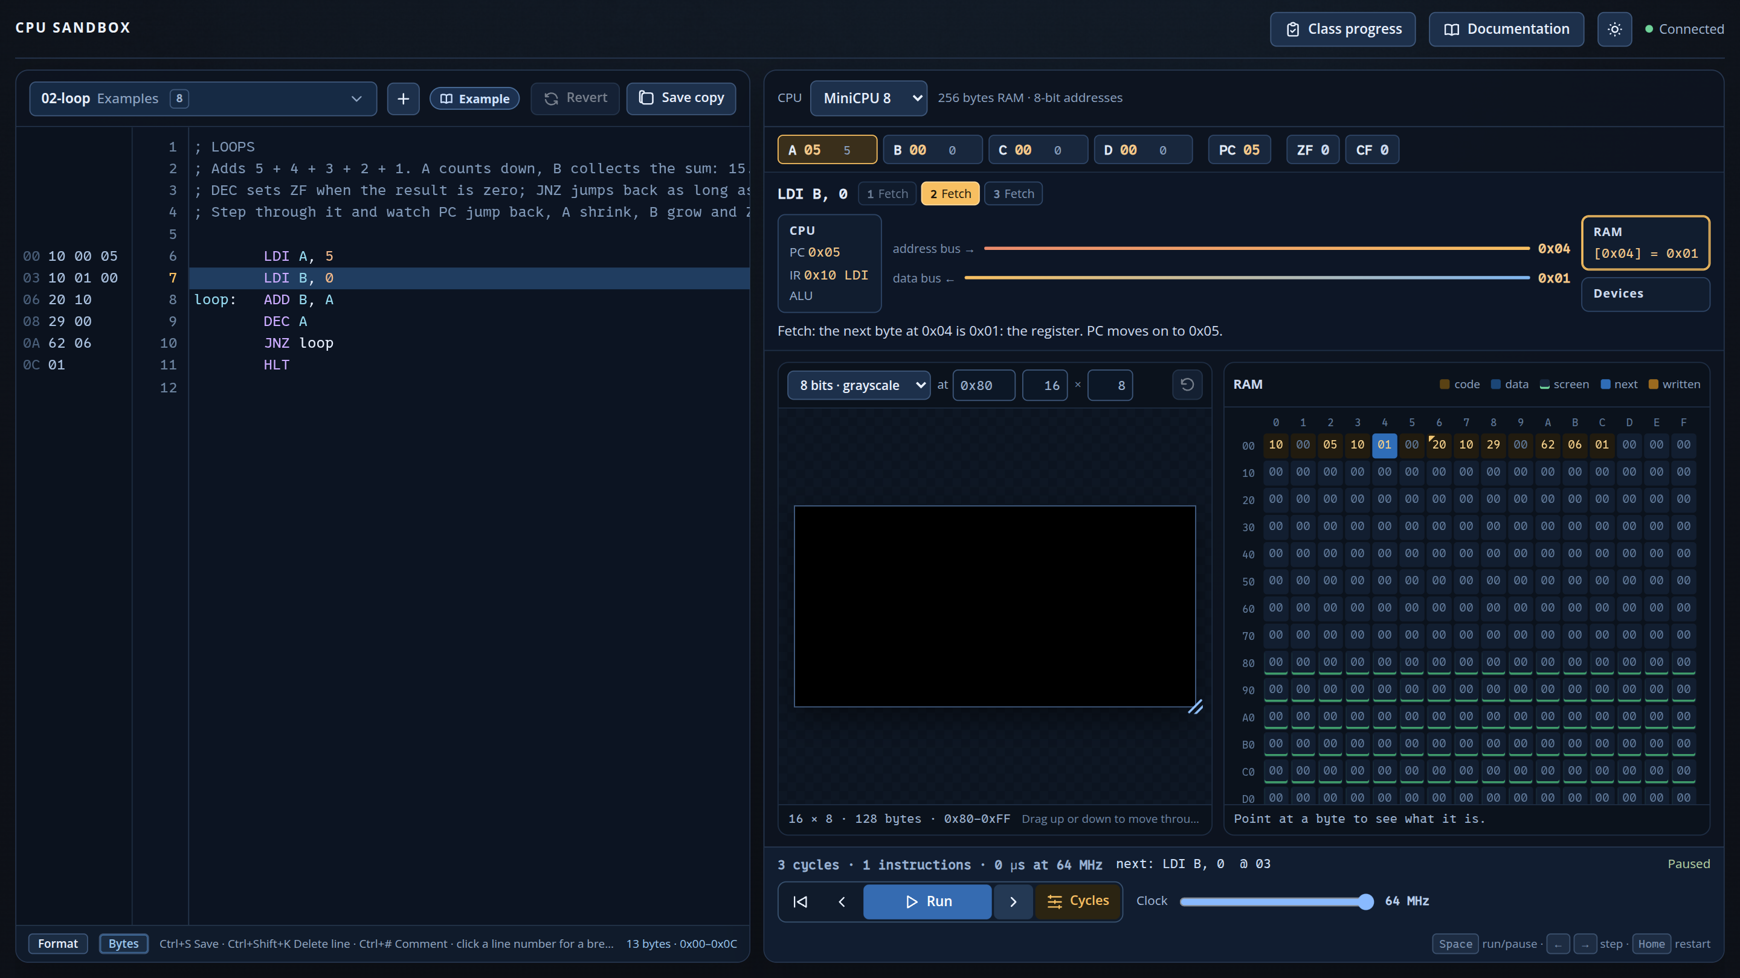The height and width of the screenshot is (978, 1740).
Task: Restart execution with skip-to-start button
Action: point(801,901)
